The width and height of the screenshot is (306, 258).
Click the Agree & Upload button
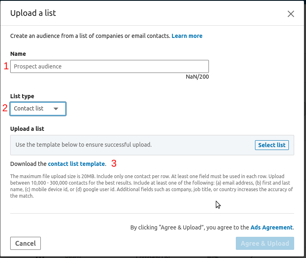265,243
